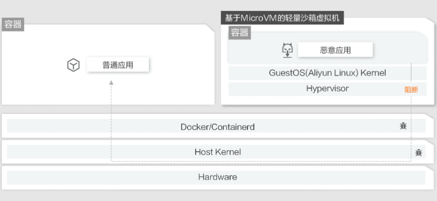Click the GuestOS(Aliyun Linux) Kernel layer
The image size is (437, 201).
point(327,73)
